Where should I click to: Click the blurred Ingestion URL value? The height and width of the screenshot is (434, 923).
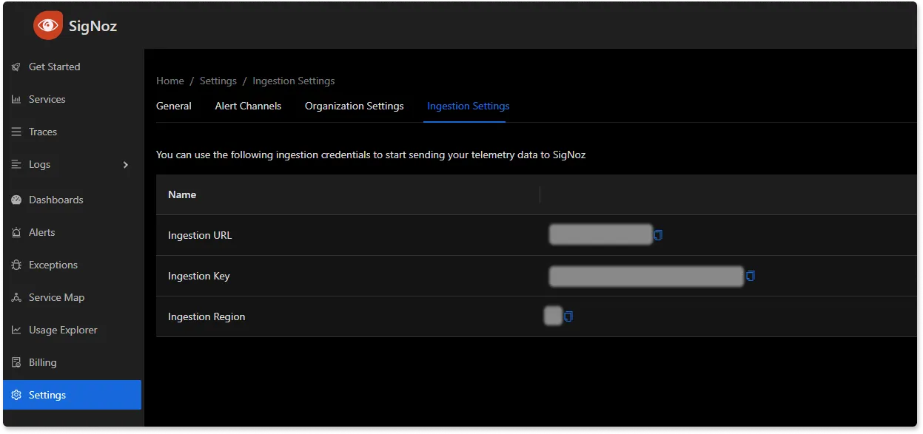[600, 235]
